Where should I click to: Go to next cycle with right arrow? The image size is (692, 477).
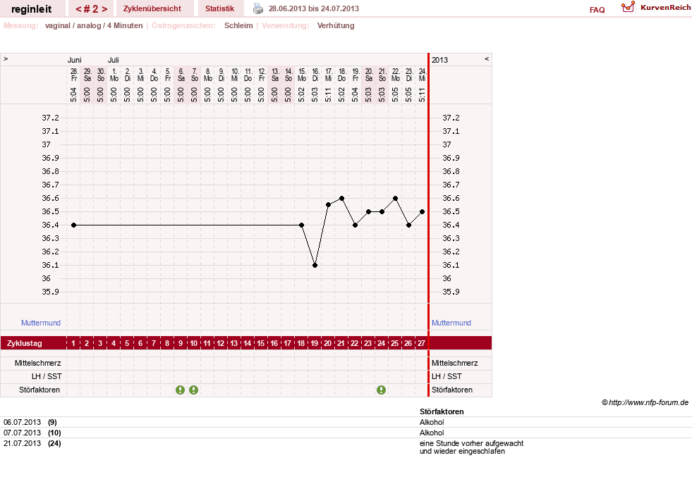click(104, 9)
